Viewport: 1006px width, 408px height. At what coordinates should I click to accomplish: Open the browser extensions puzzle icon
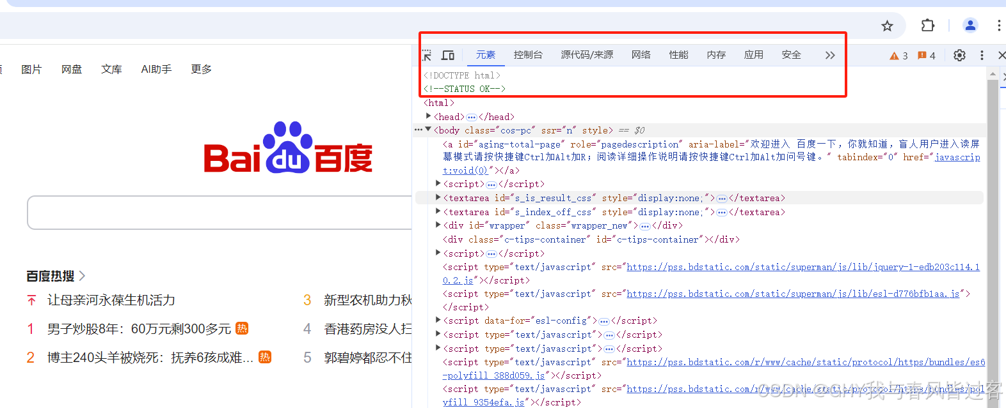coord(927,26)
